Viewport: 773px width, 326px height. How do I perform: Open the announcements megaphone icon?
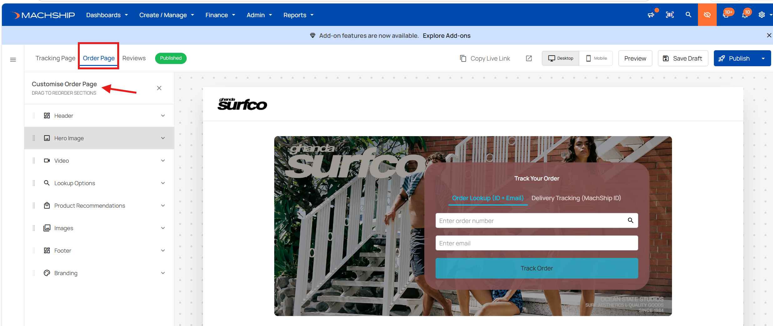pyautogui.click(x=651, y=15)
